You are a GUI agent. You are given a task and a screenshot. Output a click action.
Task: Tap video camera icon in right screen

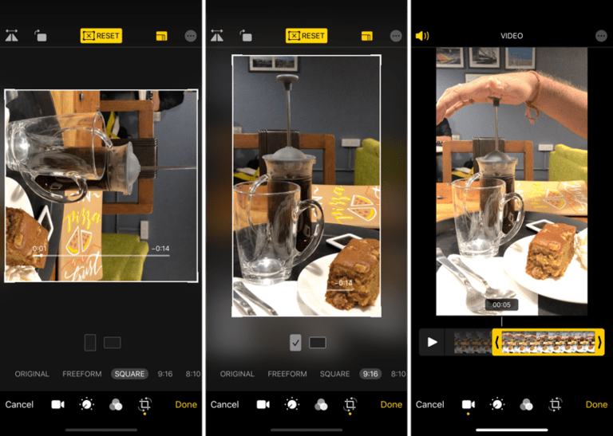tap(469, 404)
